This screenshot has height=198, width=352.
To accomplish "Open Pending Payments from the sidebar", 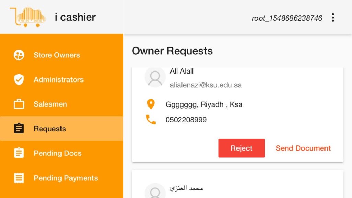I will coord(66,178).
